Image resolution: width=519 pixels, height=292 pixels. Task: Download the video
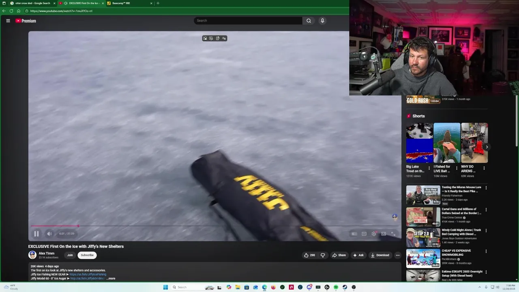[380, 255]
